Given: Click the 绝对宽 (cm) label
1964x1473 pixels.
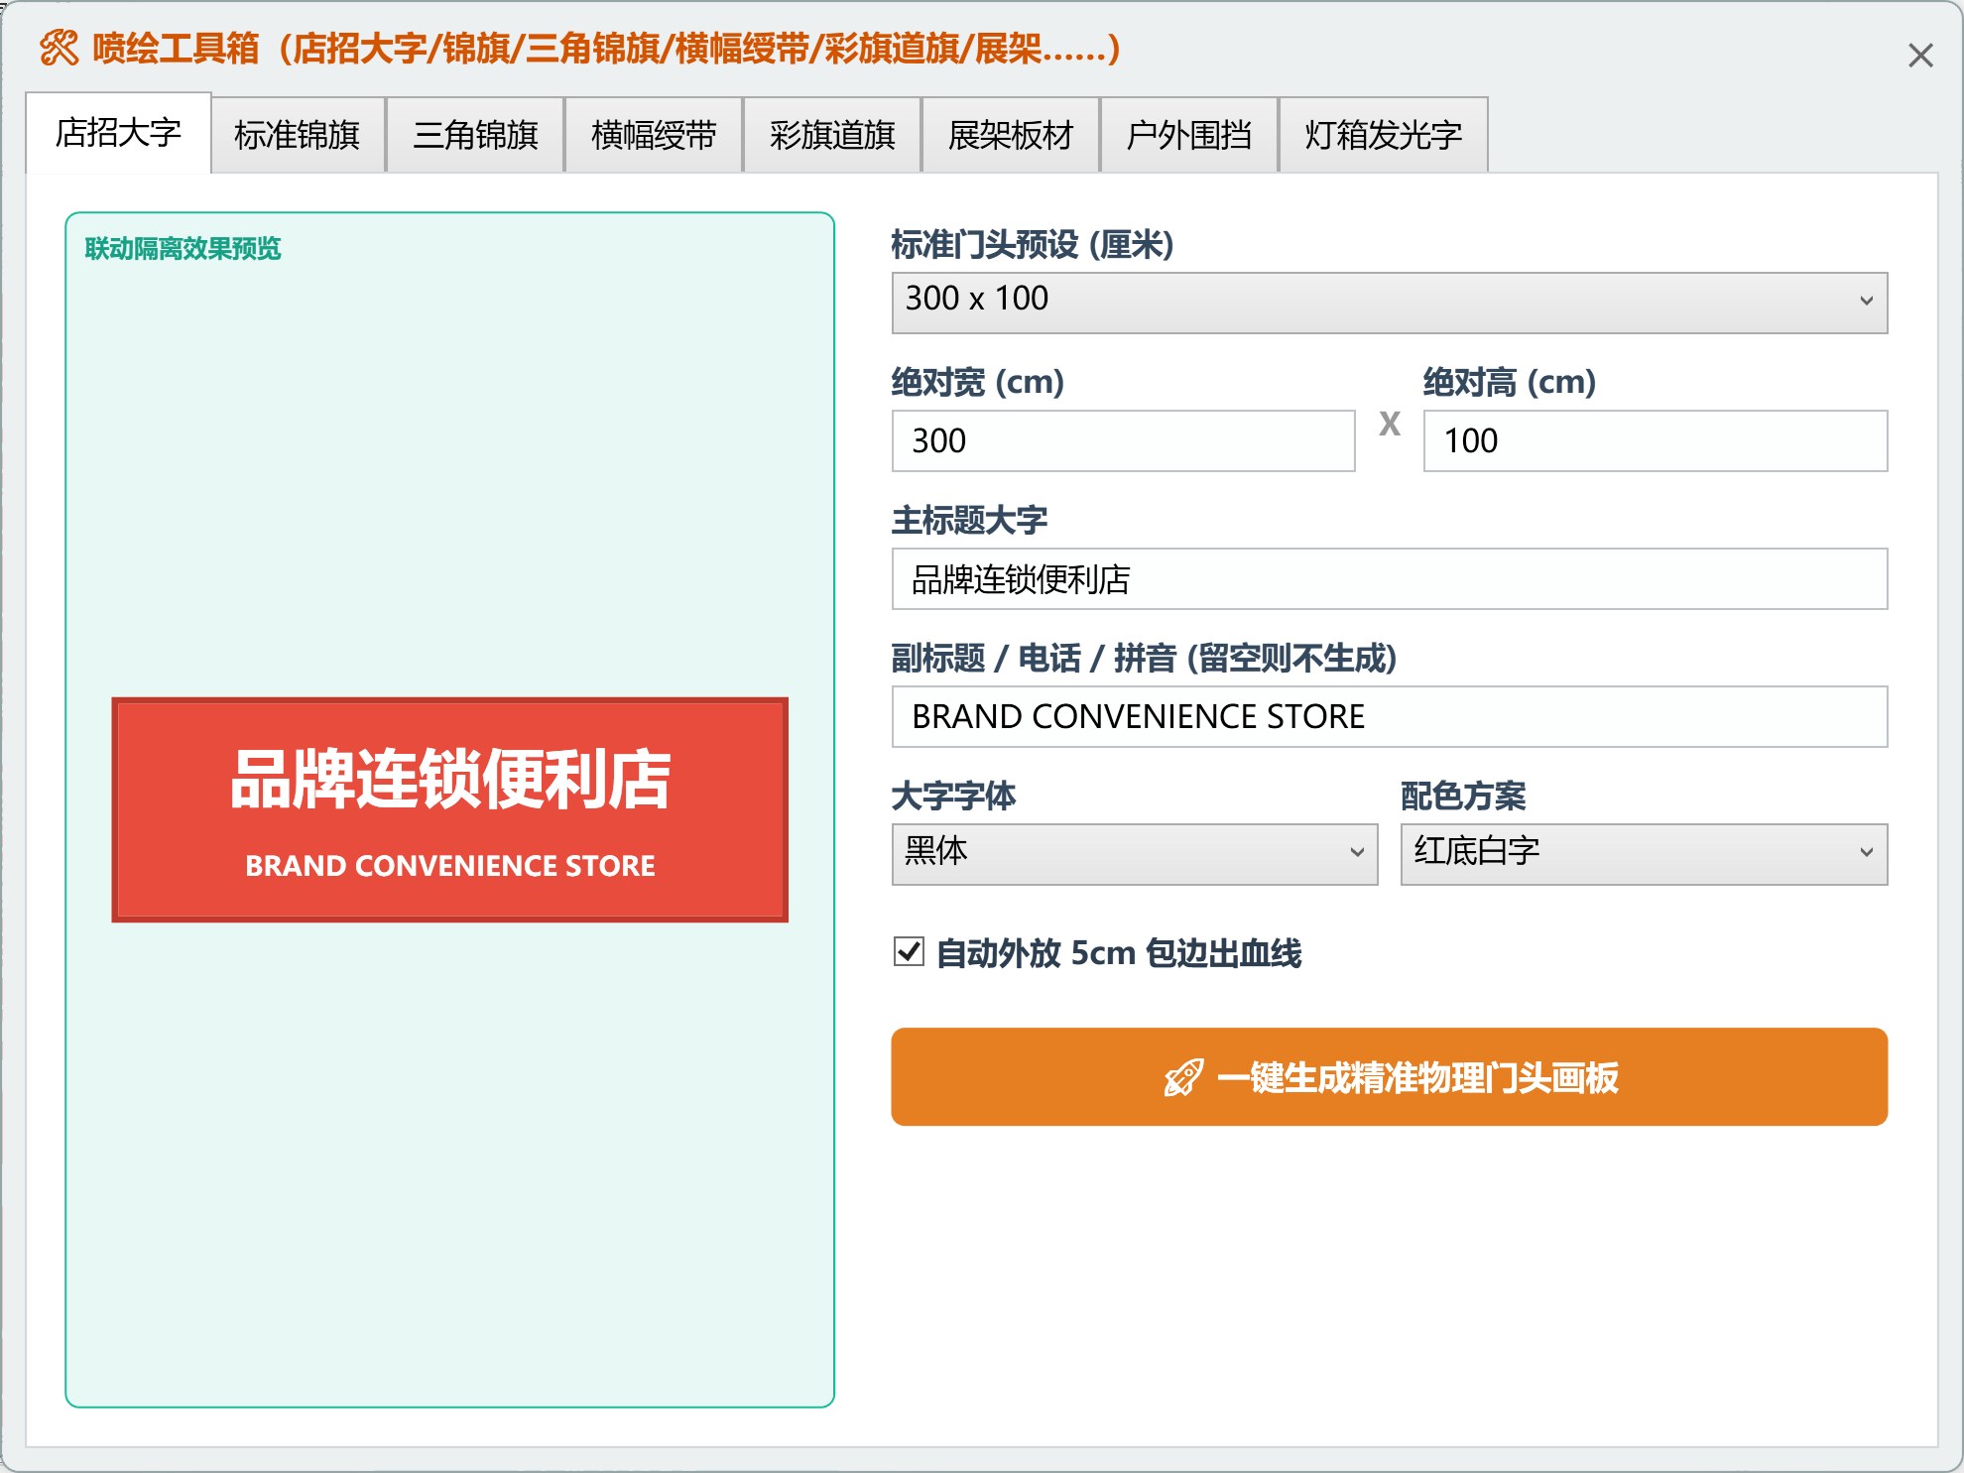Looking at the screenshot, I should (977, 382).
